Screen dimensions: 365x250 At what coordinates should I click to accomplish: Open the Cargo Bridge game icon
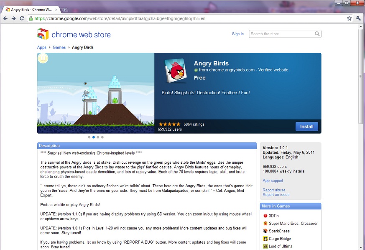tap(265, 239)
